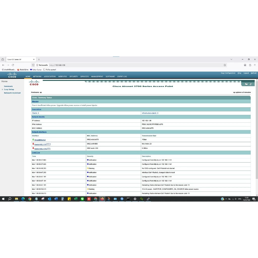Click the Clients: 0 link
258x258 pixels.
[x=35, y=113]
